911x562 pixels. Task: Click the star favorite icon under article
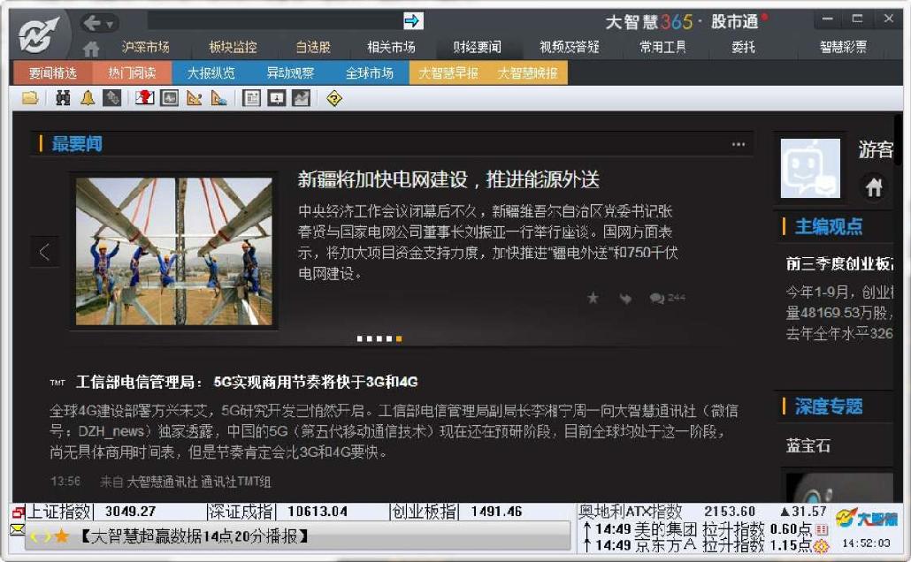593,299
